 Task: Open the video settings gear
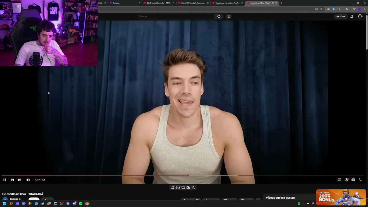click(x=346, y=180)
